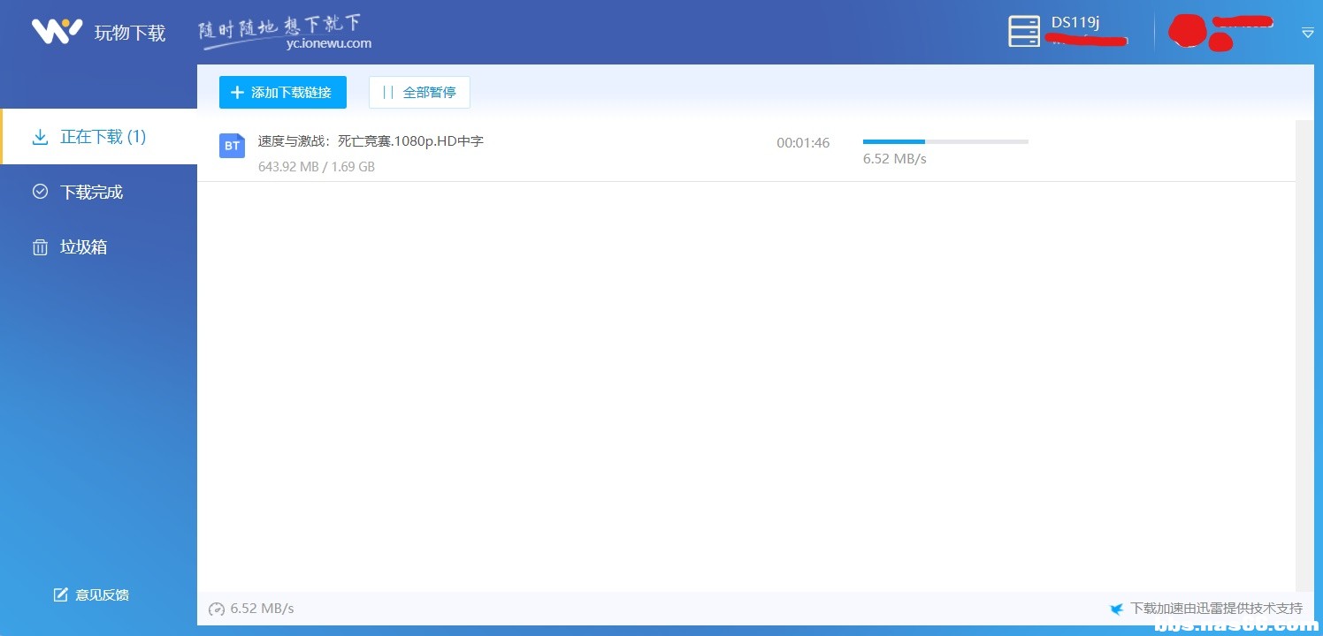Viewport: 1323px width, 636px height.
Task: Click the 玩物下载 app title text
Action: pyautogui.click(x=130, y=33)
